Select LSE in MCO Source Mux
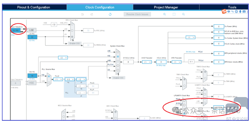 pyautogui.click(x=64, y=112)
